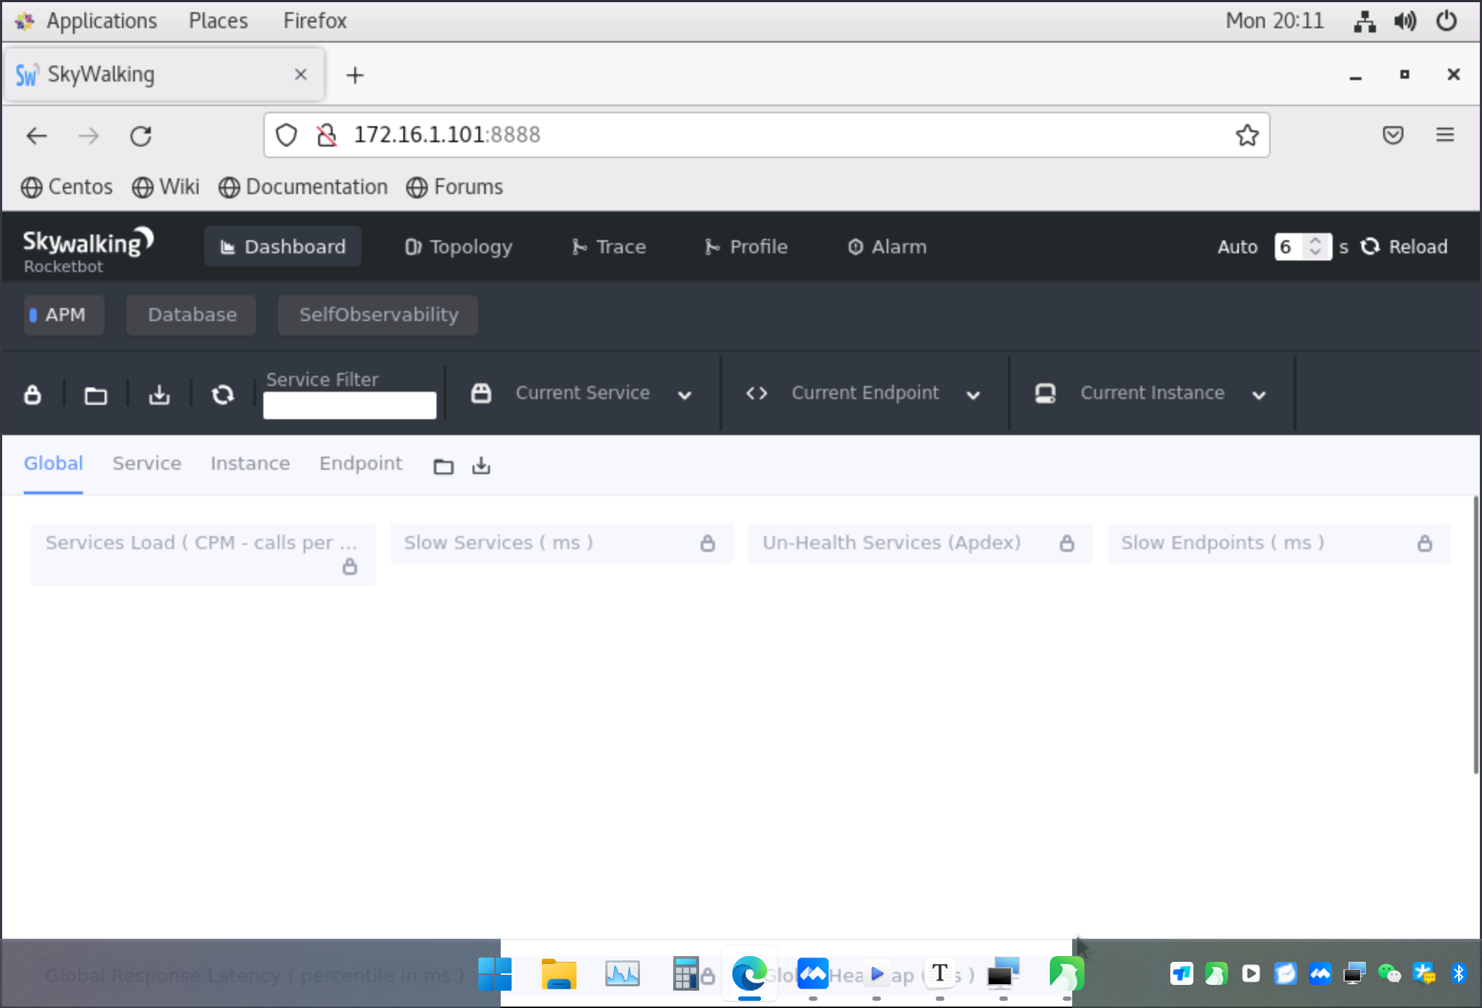The image size is (1482, 1008).
Task: Click inside the Service Filter input box
Action: pos(349,404)
